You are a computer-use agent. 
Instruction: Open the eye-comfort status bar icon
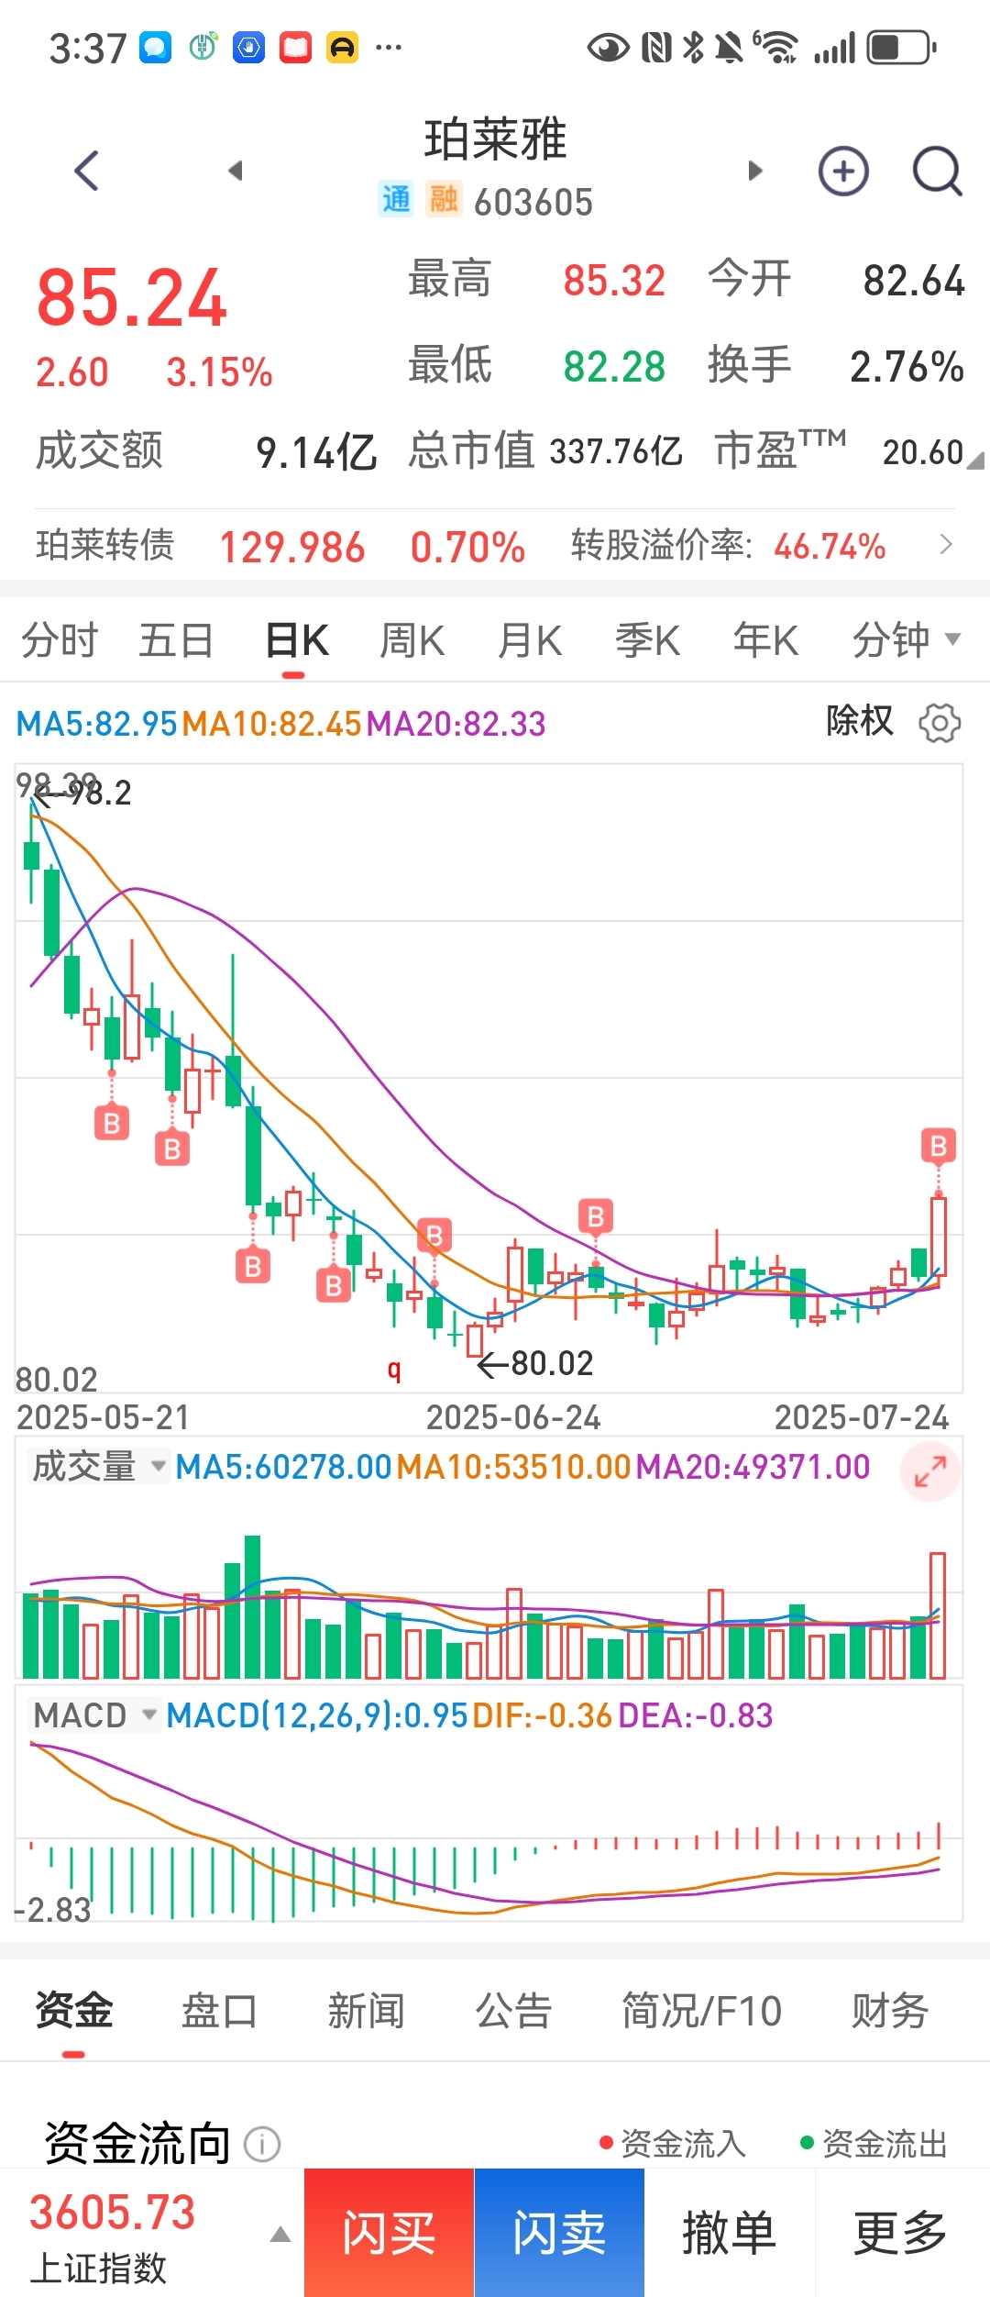click(608, 48)
